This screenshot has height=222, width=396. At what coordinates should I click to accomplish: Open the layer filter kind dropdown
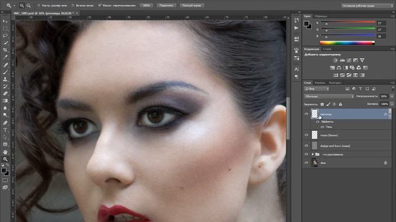tap(316, 89)
